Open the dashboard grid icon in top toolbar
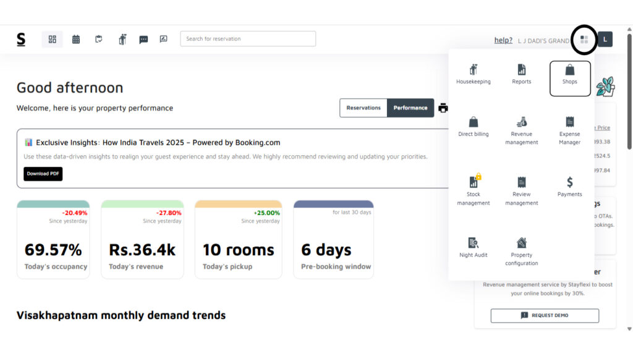This screenshot has height=356, width=633. (x=53, y=40)
